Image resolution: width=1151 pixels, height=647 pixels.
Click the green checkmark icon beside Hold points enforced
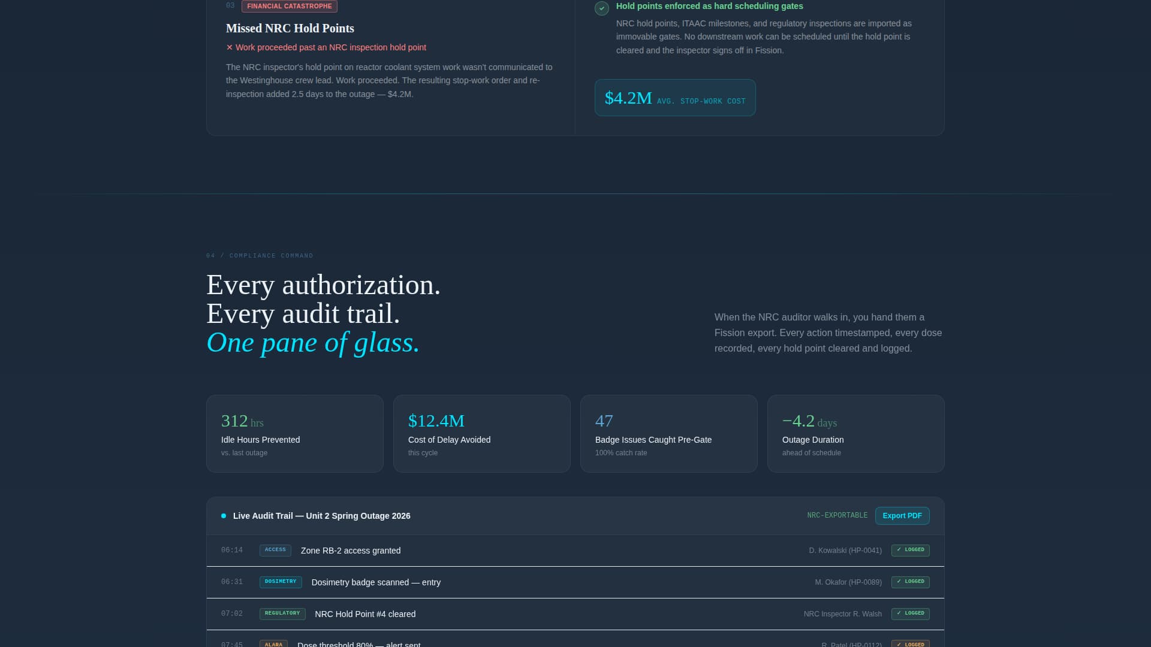[x=602, y=8]
